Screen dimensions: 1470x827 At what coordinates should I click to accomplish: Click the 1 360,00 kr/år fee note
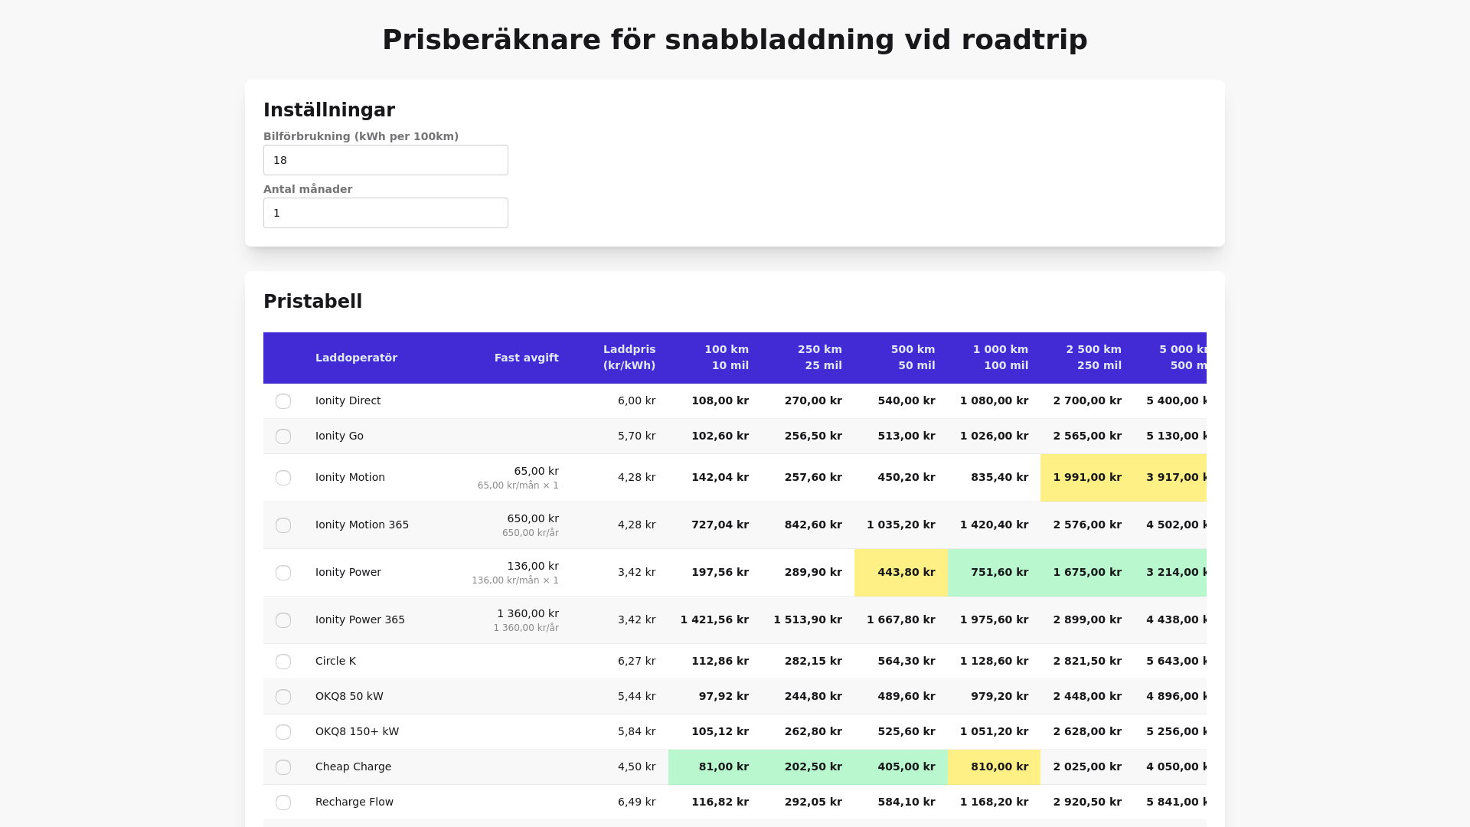tap(526, 628)
